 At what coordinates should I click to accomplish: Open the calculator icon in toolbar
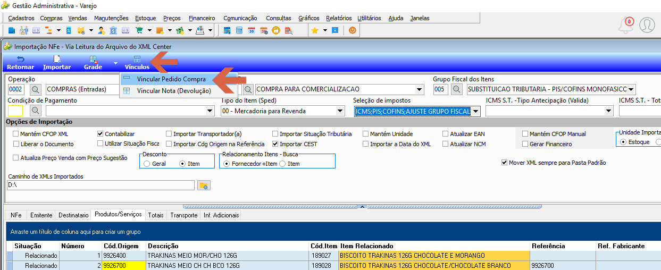[239, 30]
